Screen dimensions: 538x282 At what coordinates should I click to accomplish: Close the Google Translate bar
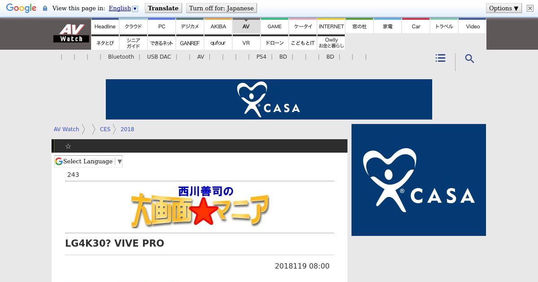tap(530, 8)
